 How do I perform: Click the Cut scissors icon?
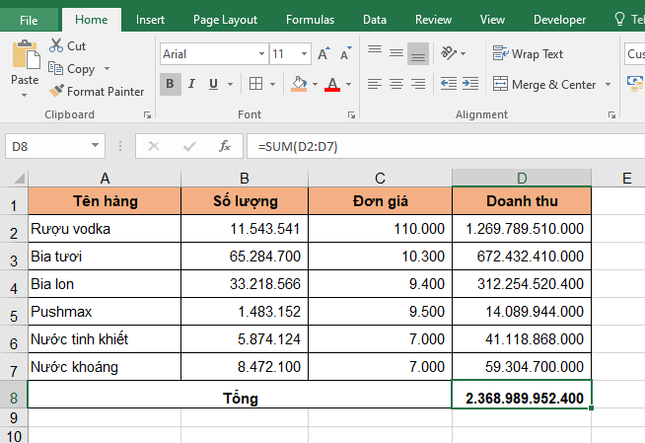pyautogui.click(x=55, y=46)
